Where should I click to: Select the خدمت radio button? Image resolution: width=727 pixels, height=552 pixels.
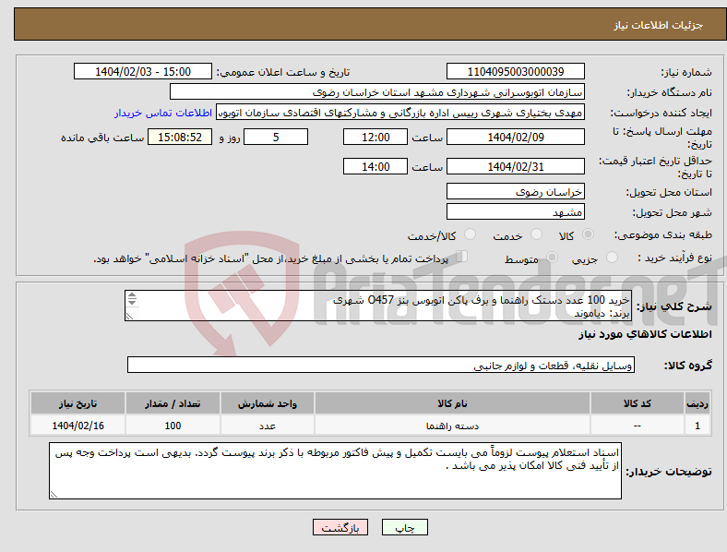pos(536,234)
